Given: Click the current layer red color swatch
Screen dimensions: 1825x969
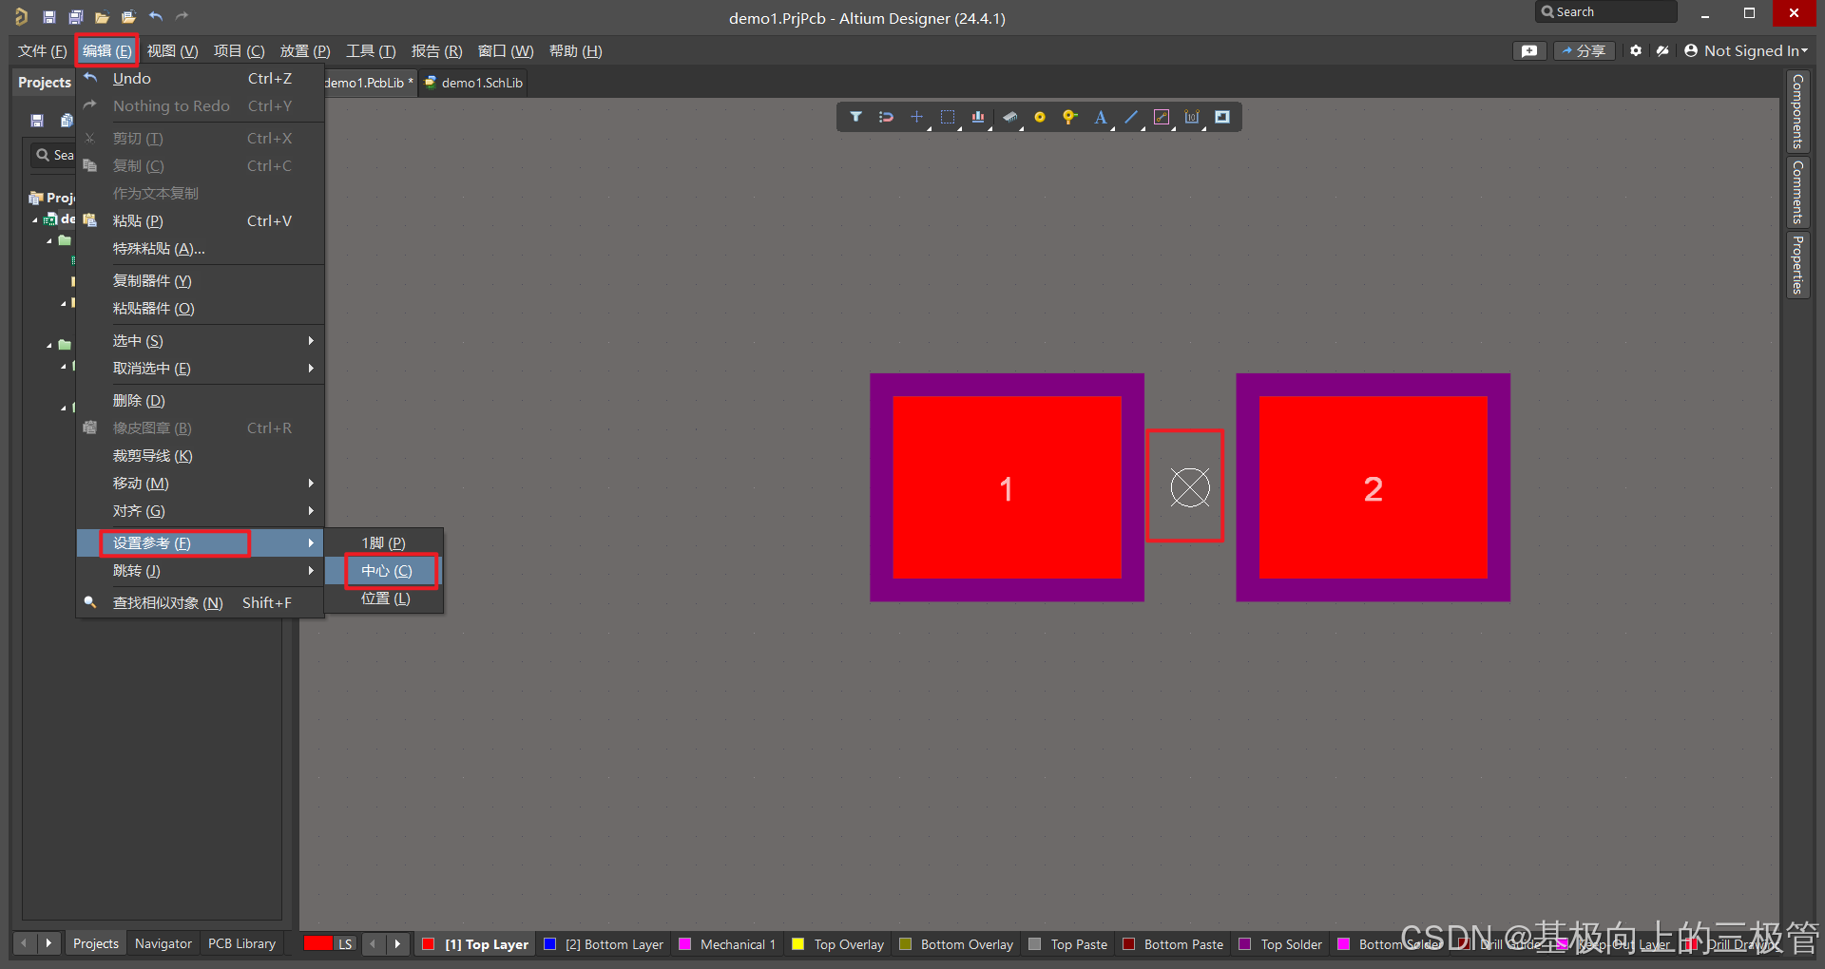Looking at the screenshot, I should click(x=317, y=943).
